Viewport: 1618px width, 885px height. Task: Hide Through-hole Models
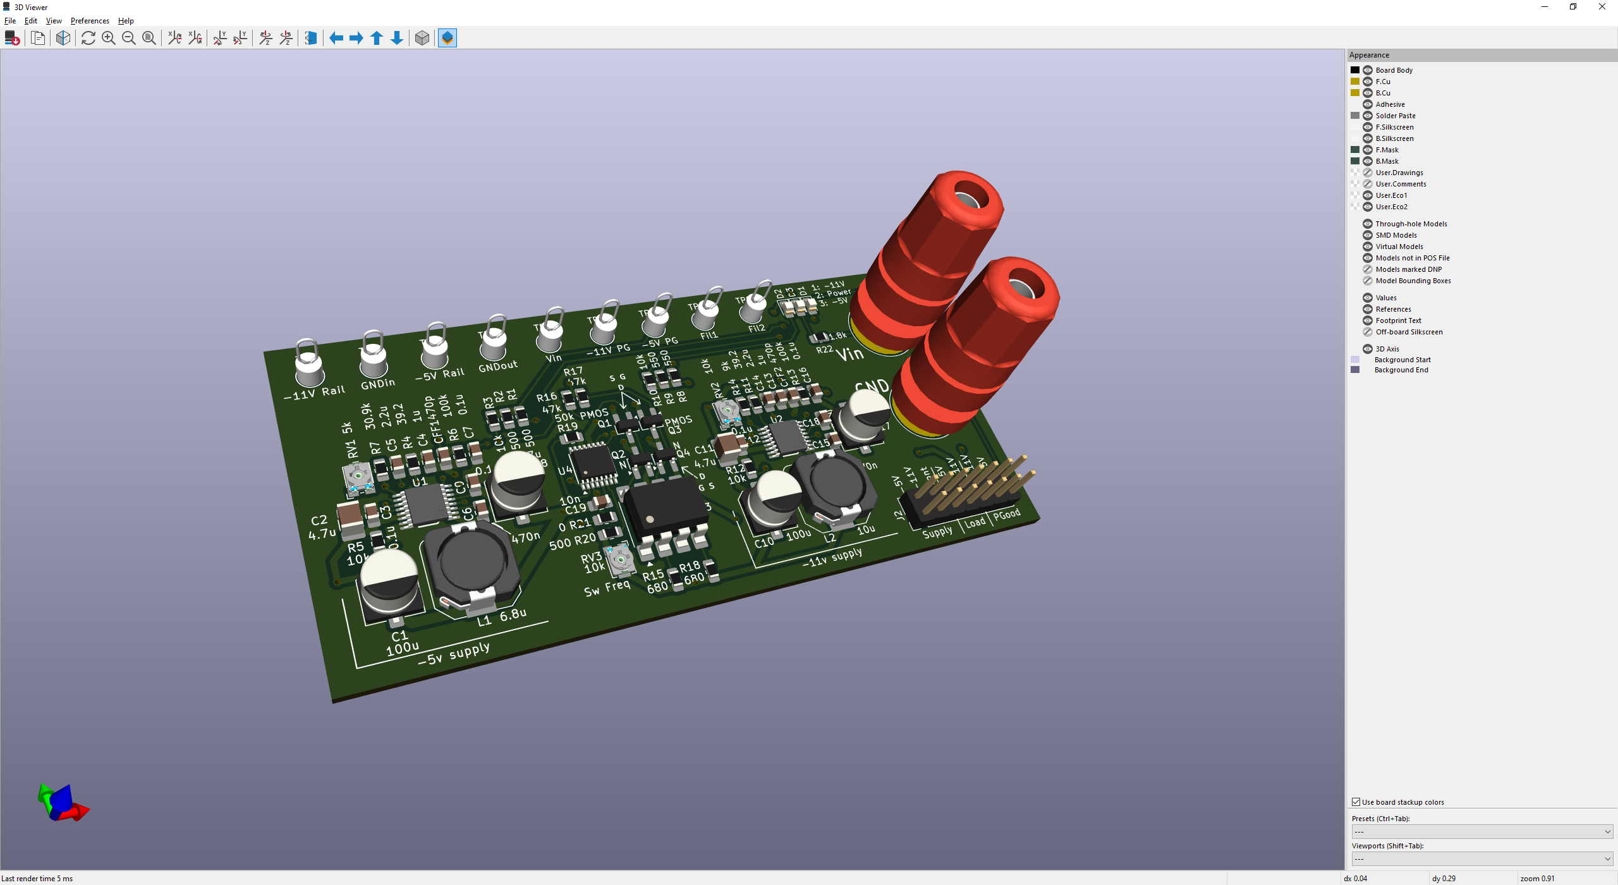pyautogui.click(x=1367, y=223)
